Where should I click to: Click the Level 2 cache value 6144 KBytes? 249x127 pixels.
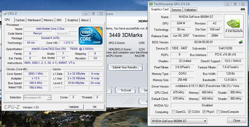click(x=76, y=83)
